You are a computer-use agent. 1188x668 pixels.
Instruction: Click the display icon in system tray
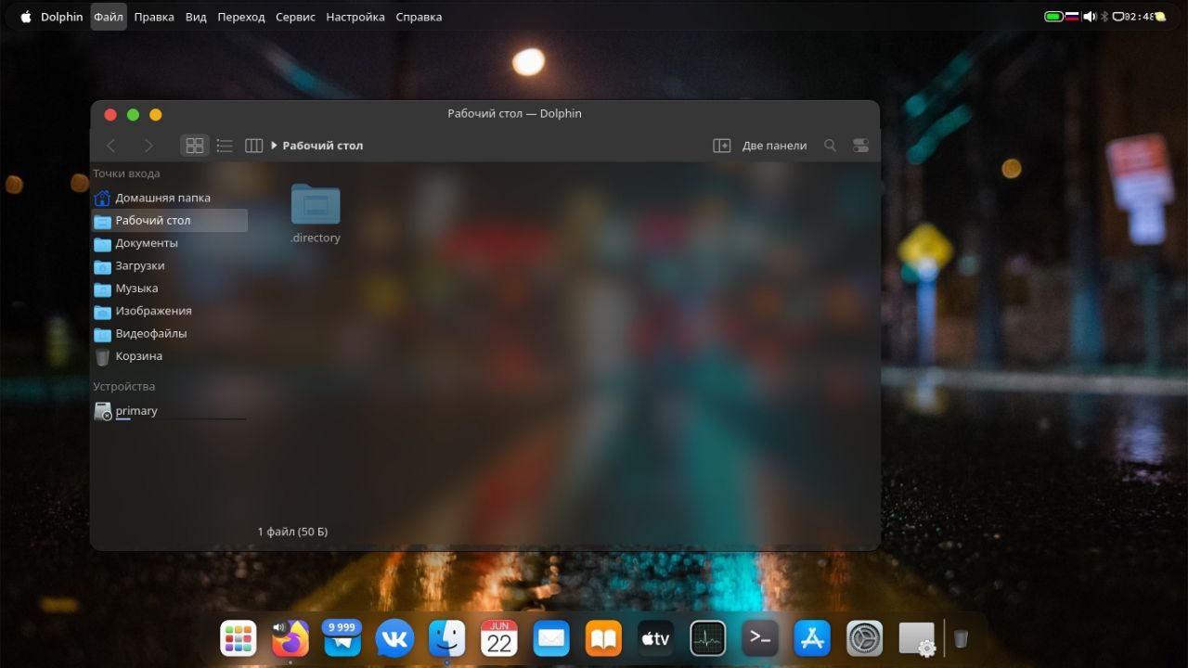pos(1118,17)
